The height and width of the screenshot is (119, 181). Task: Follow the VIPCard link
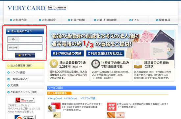(70, 99)
